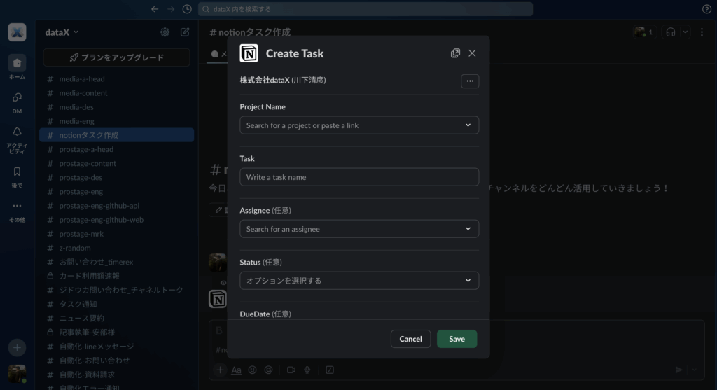Open その他 more options in sidebar

17,211
